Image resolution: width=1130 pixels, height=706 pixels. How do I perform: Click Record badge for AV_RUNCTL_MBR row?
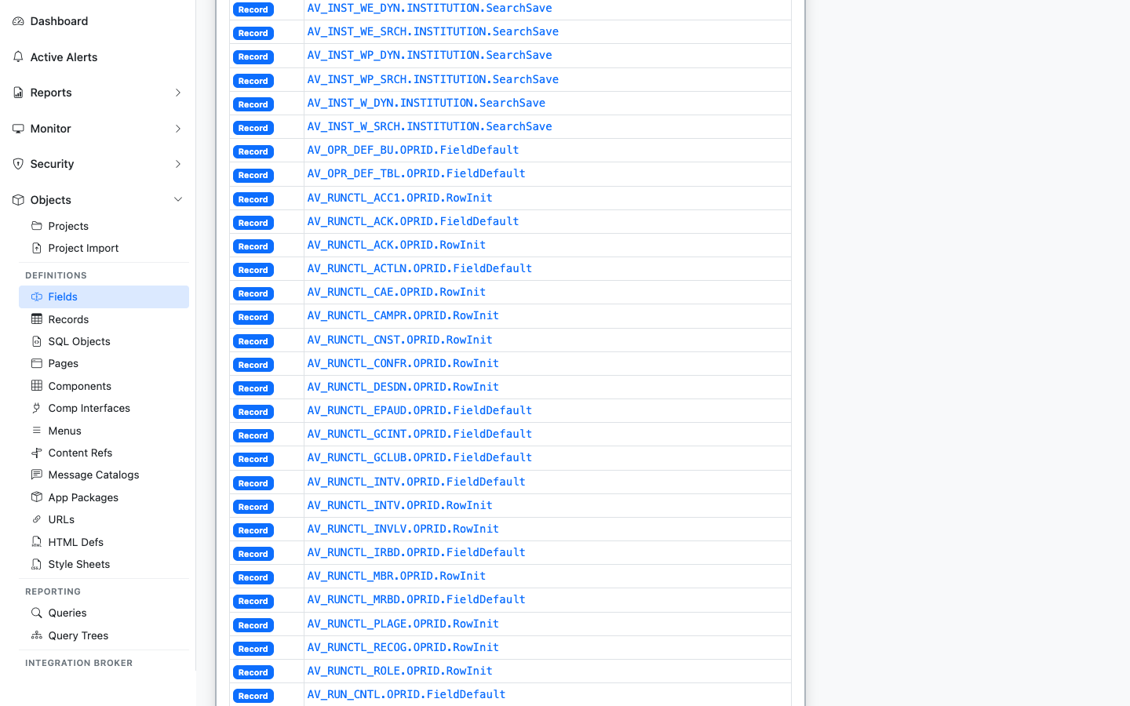pos(253,577)
